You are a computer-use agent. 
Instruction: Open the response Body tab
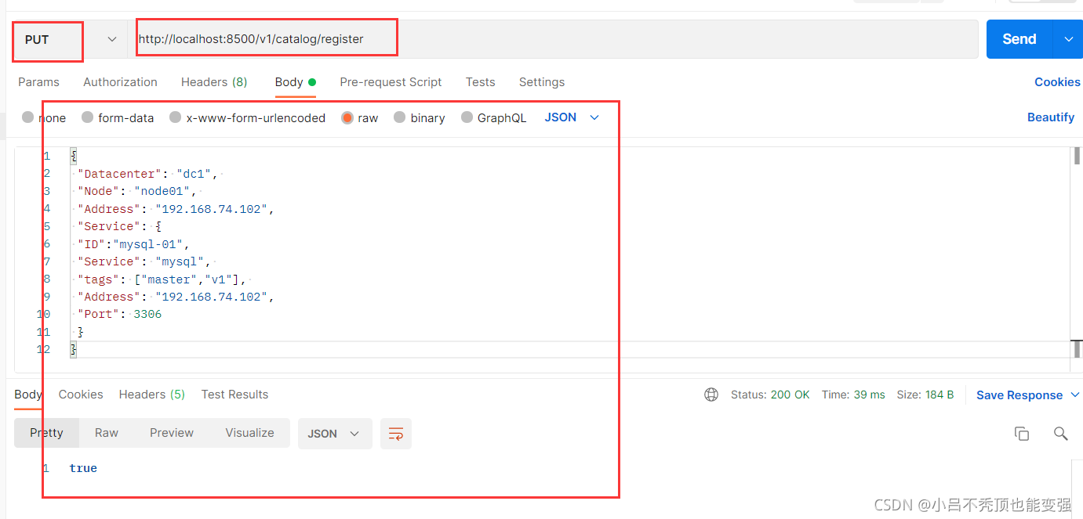(28, 395)
